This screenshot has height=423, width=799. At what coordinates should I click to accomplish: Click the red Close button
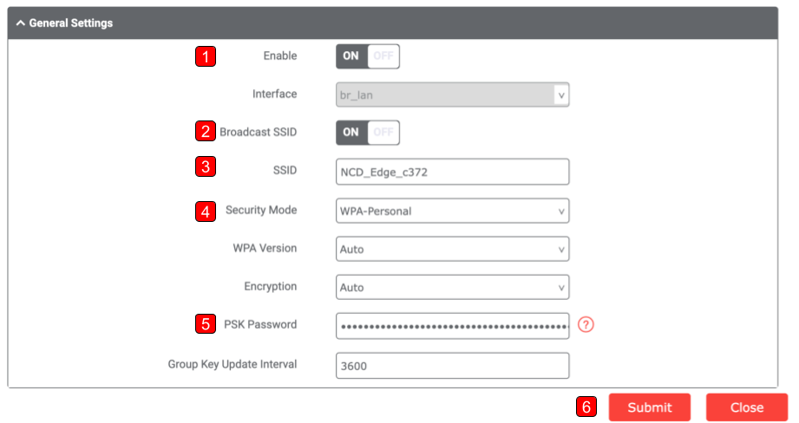pos(747,407)
